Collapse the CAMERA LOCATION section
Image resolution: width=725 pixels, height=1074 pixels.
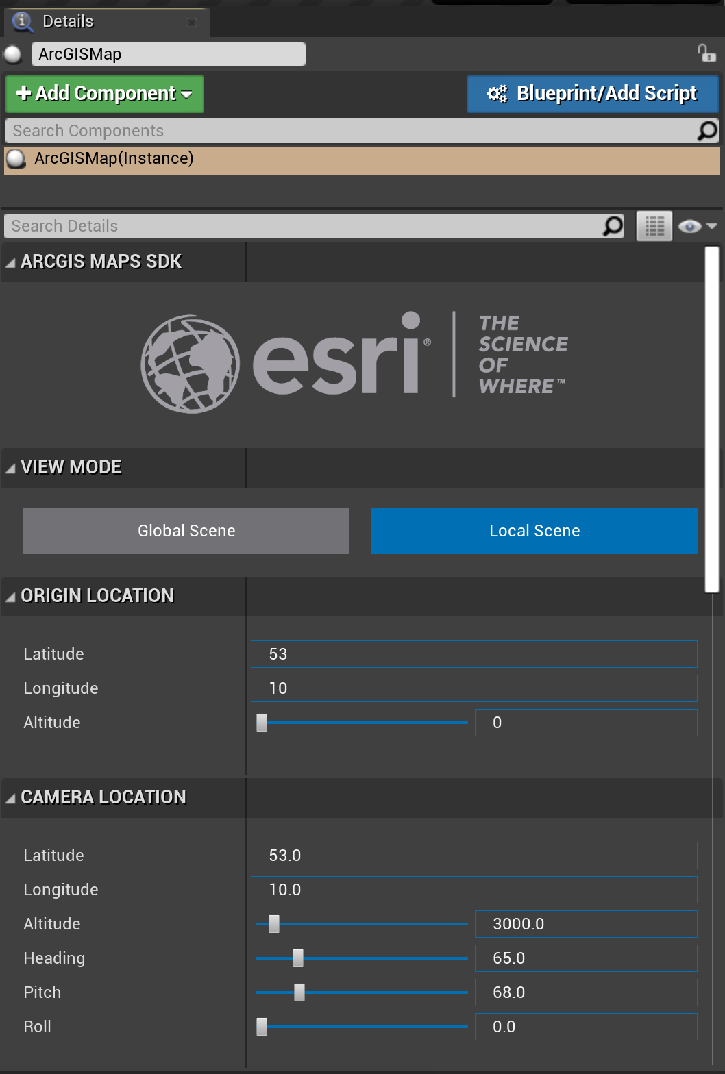click(10, 798)
